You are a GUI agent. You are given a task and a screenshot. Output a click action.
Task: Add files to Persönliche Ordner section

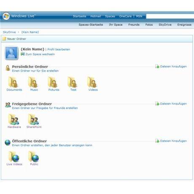click(171, 66)
